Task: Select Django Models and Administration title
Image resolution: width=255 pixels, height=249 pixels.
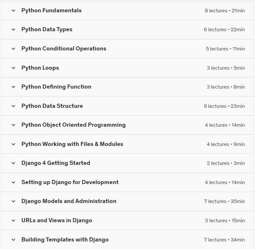Action: point(69,201)
